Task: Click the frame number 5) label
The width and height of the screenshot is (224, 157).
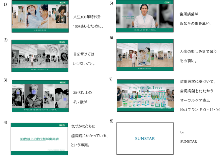Action: click(x=111, y=3)
